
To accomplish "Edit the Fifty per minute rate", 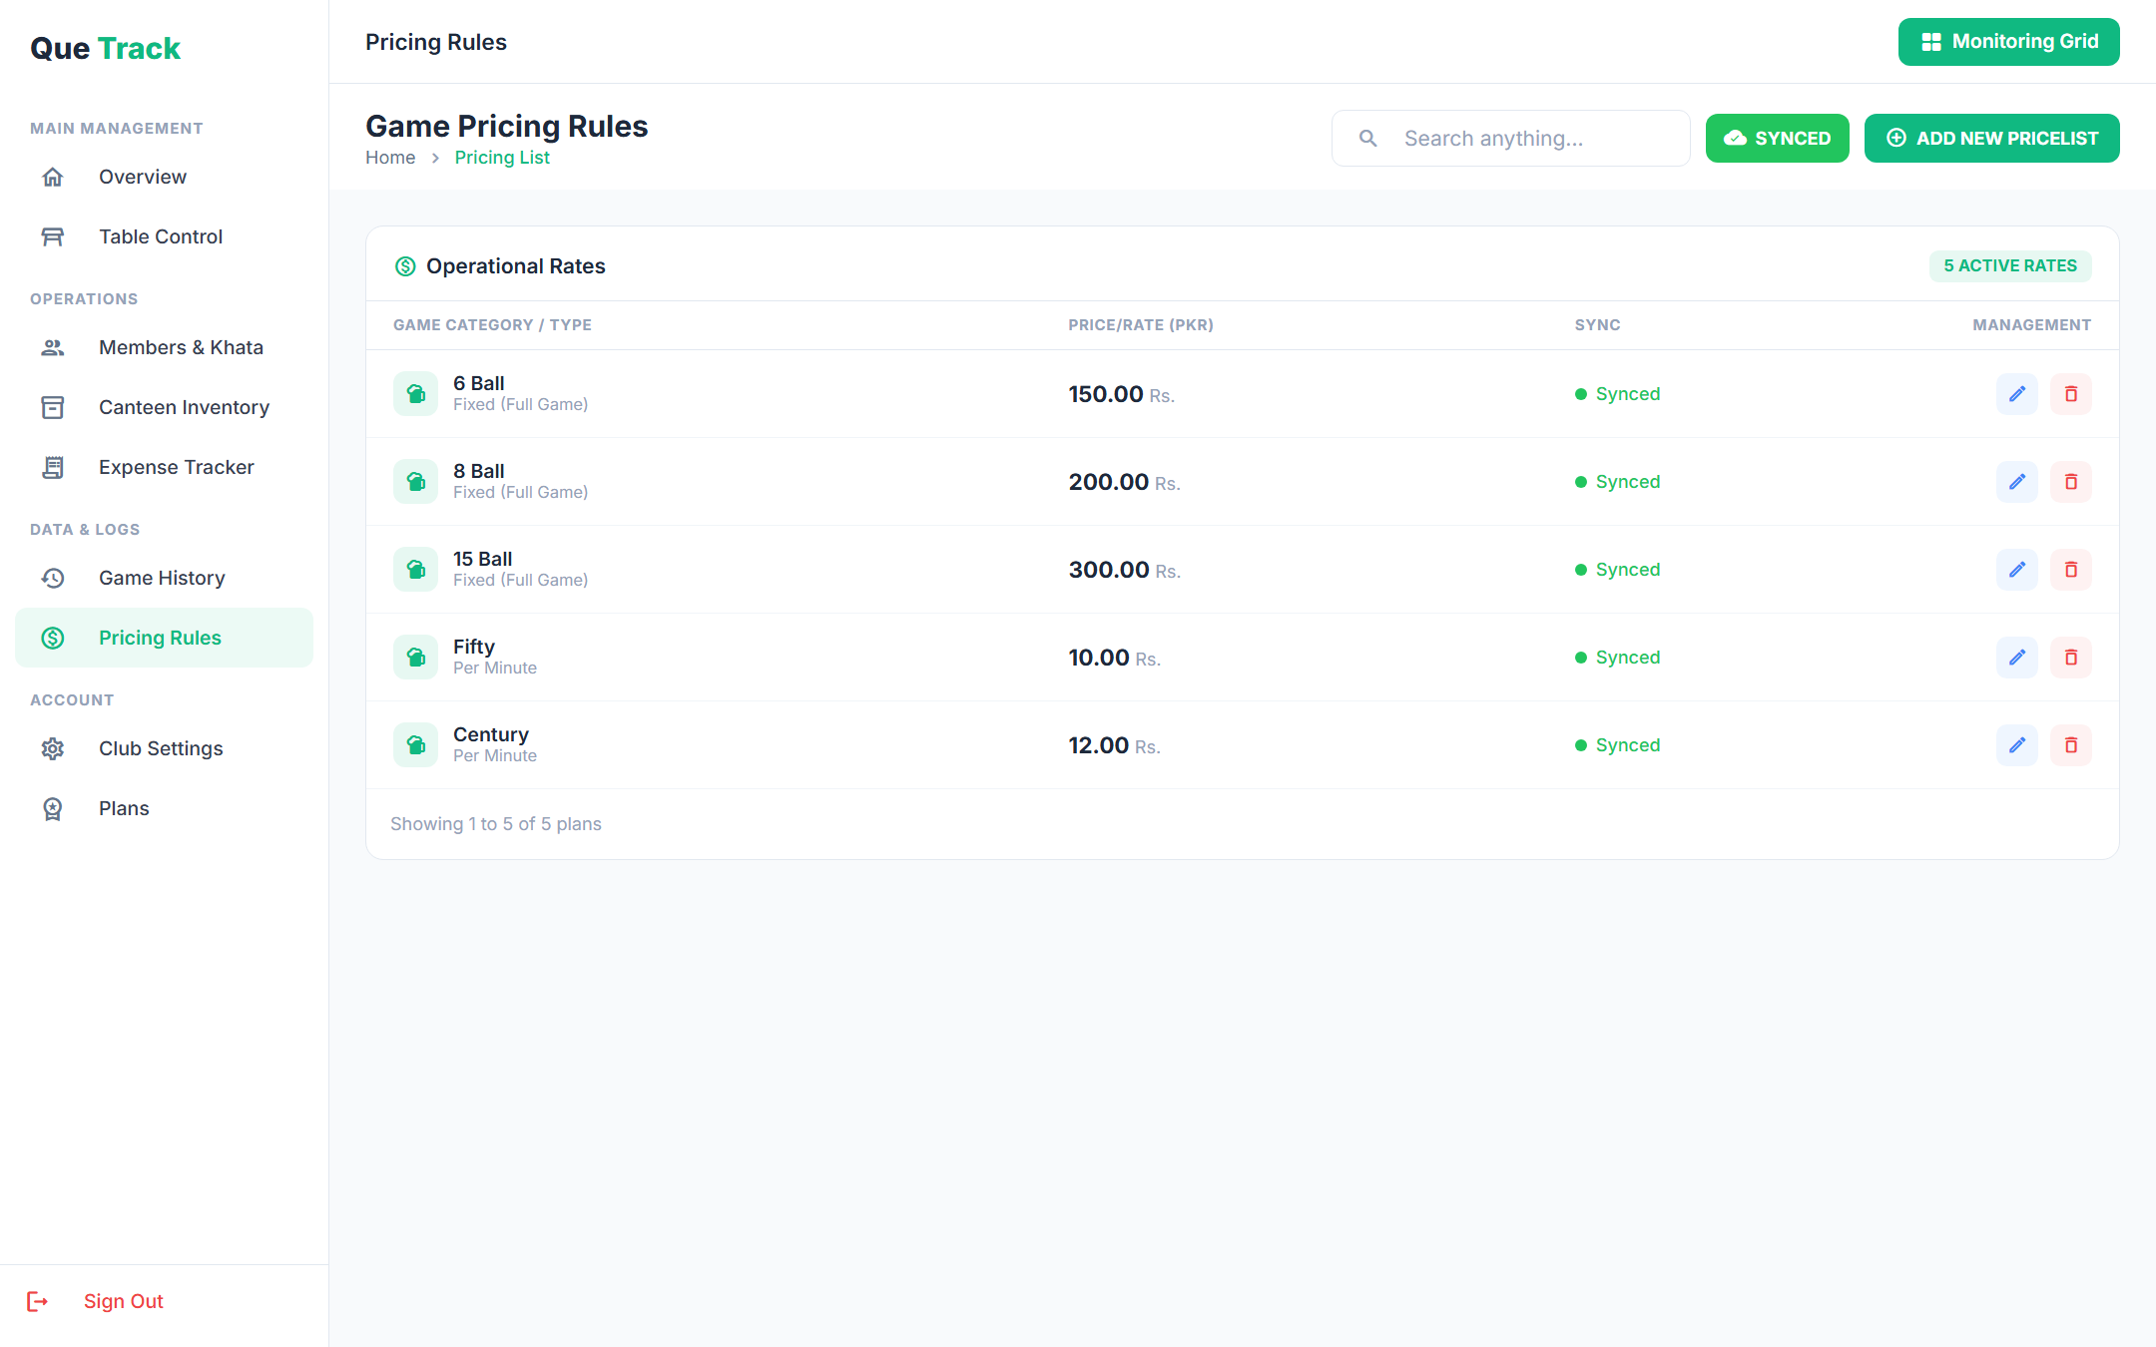I will tap(2016, 658).
